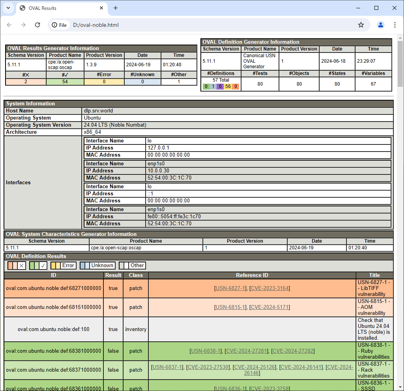Click the IP address 127.0.0.1
The width and height of the screenshot is (404, 391).
click(x=159, y=148)
